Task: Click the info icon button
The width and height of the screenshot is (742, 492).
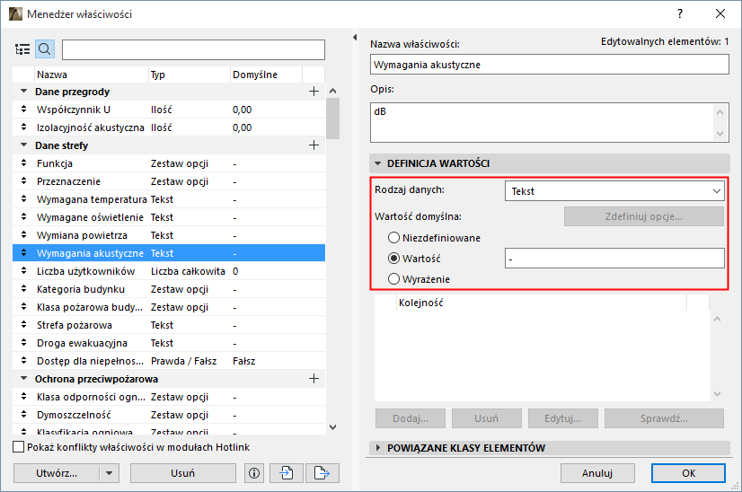Action: point(254,473)
